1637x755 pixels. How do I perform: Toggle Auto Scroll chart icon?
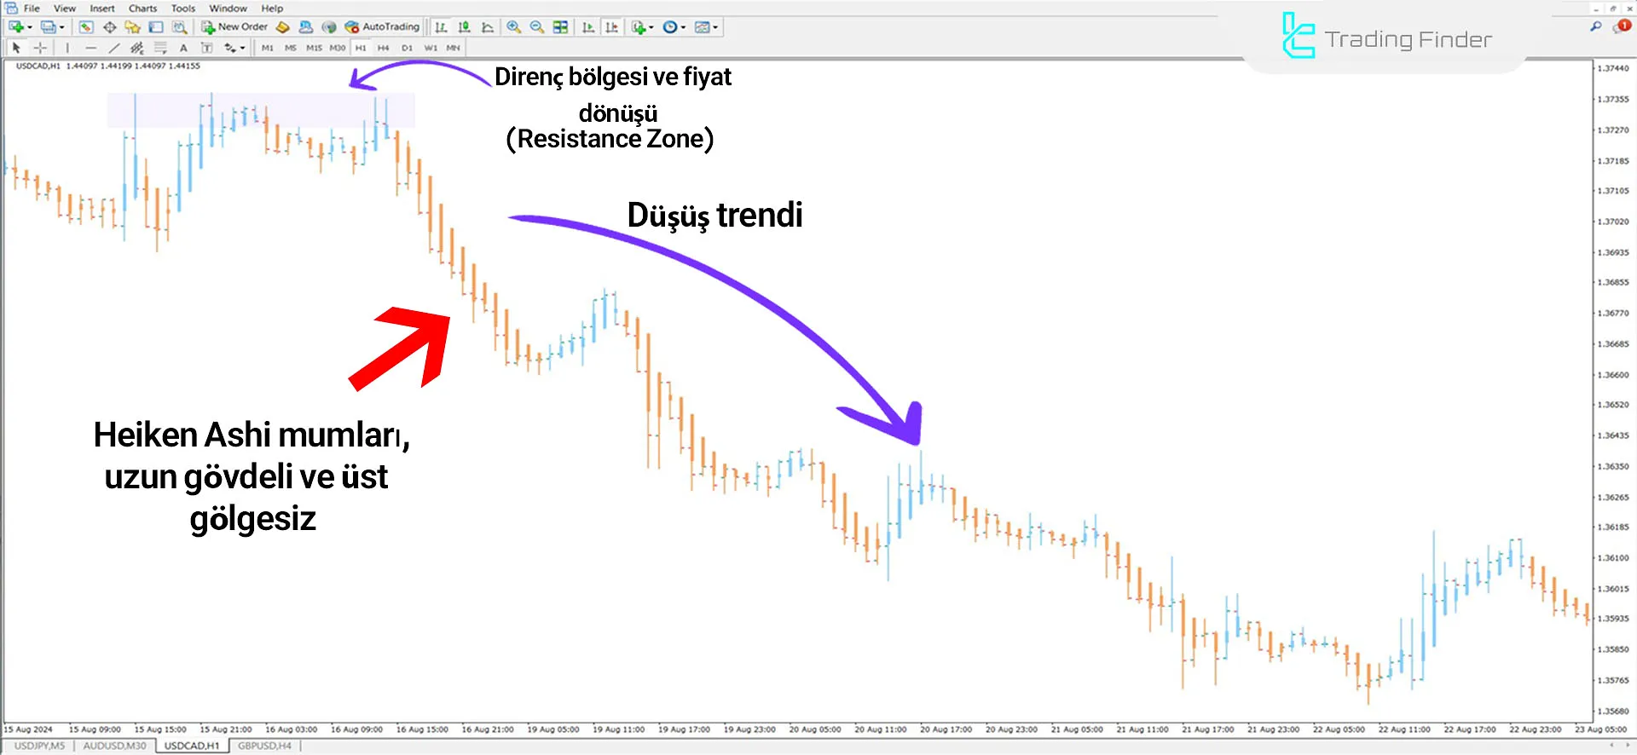point(588,27)
